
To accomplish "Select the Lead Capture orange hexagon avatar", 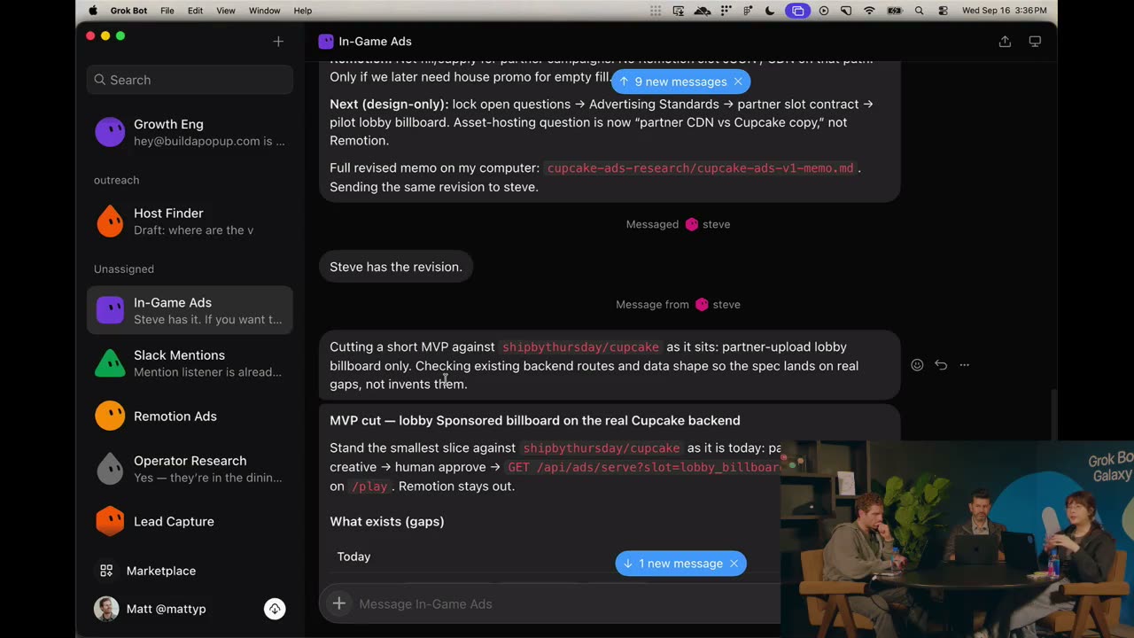I will click(x=110, y=521).
